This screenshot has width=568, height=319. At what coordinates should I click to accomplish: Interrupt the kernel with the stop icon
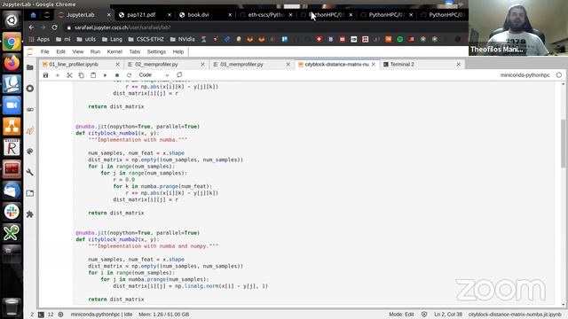pos(117,75)
